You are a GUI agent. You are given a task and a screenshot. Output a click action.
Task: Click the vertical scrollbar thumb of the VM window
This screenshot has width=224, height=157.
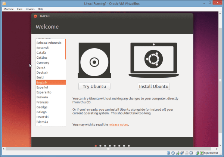[220, 80]
